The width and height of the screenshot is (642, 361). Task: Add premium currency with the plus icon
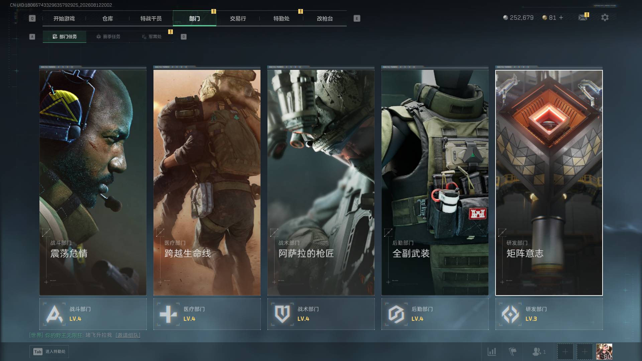tap(561, 18)
